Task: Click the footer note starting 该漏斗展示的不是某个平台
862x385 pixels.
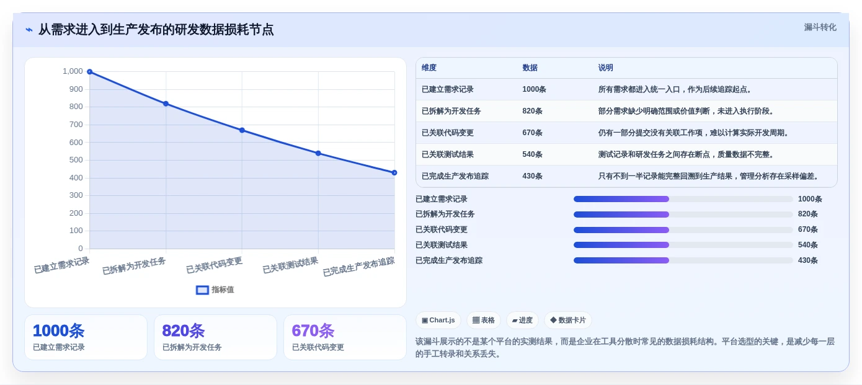Action: tap(625, 348)
